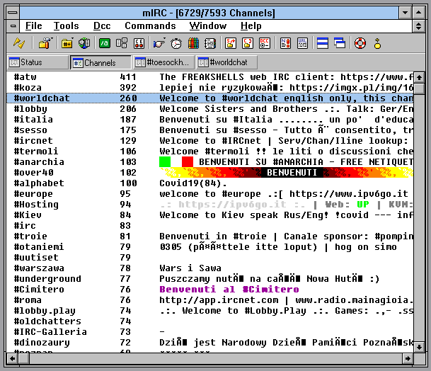Open the Timer clock icon
431x371 pixels.
pyautogui.click(x=176, y=43)
